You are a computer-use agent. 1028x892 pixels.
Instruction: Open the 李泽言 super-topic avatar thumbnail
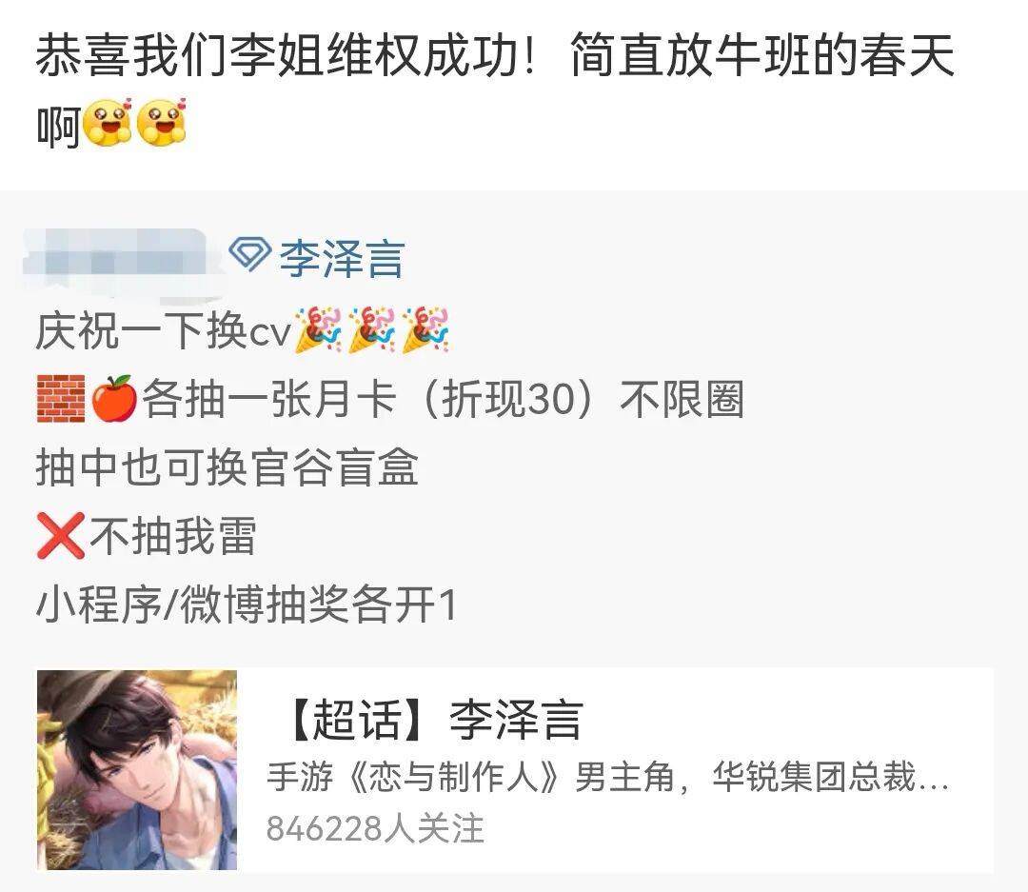point(137,770)
